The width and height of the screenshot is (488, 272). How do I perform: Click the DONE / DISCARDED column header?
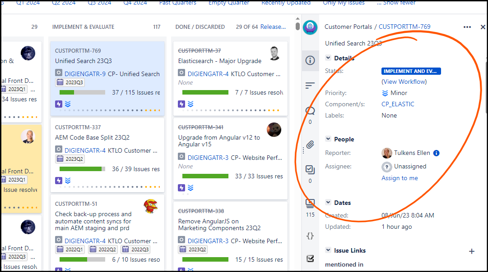coord(200,27)
